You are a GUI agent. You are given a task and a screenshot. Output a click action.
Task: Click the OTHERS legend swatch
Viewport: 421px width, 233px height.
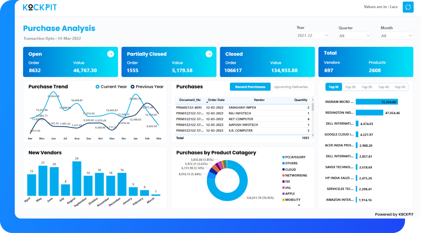283,163
